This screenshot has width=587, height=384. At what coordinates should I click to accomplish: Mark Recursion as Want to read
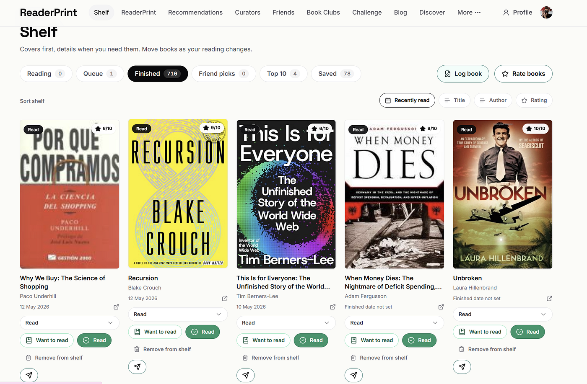155,332
